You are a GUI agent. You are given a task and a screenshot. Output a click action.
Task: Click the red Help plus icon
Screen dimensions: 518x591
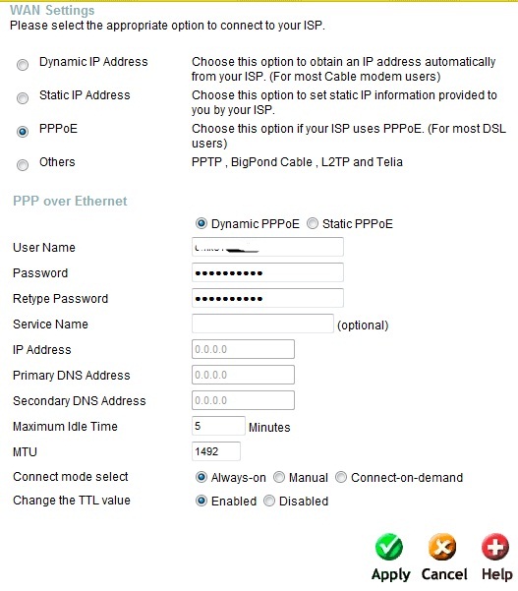495,547
